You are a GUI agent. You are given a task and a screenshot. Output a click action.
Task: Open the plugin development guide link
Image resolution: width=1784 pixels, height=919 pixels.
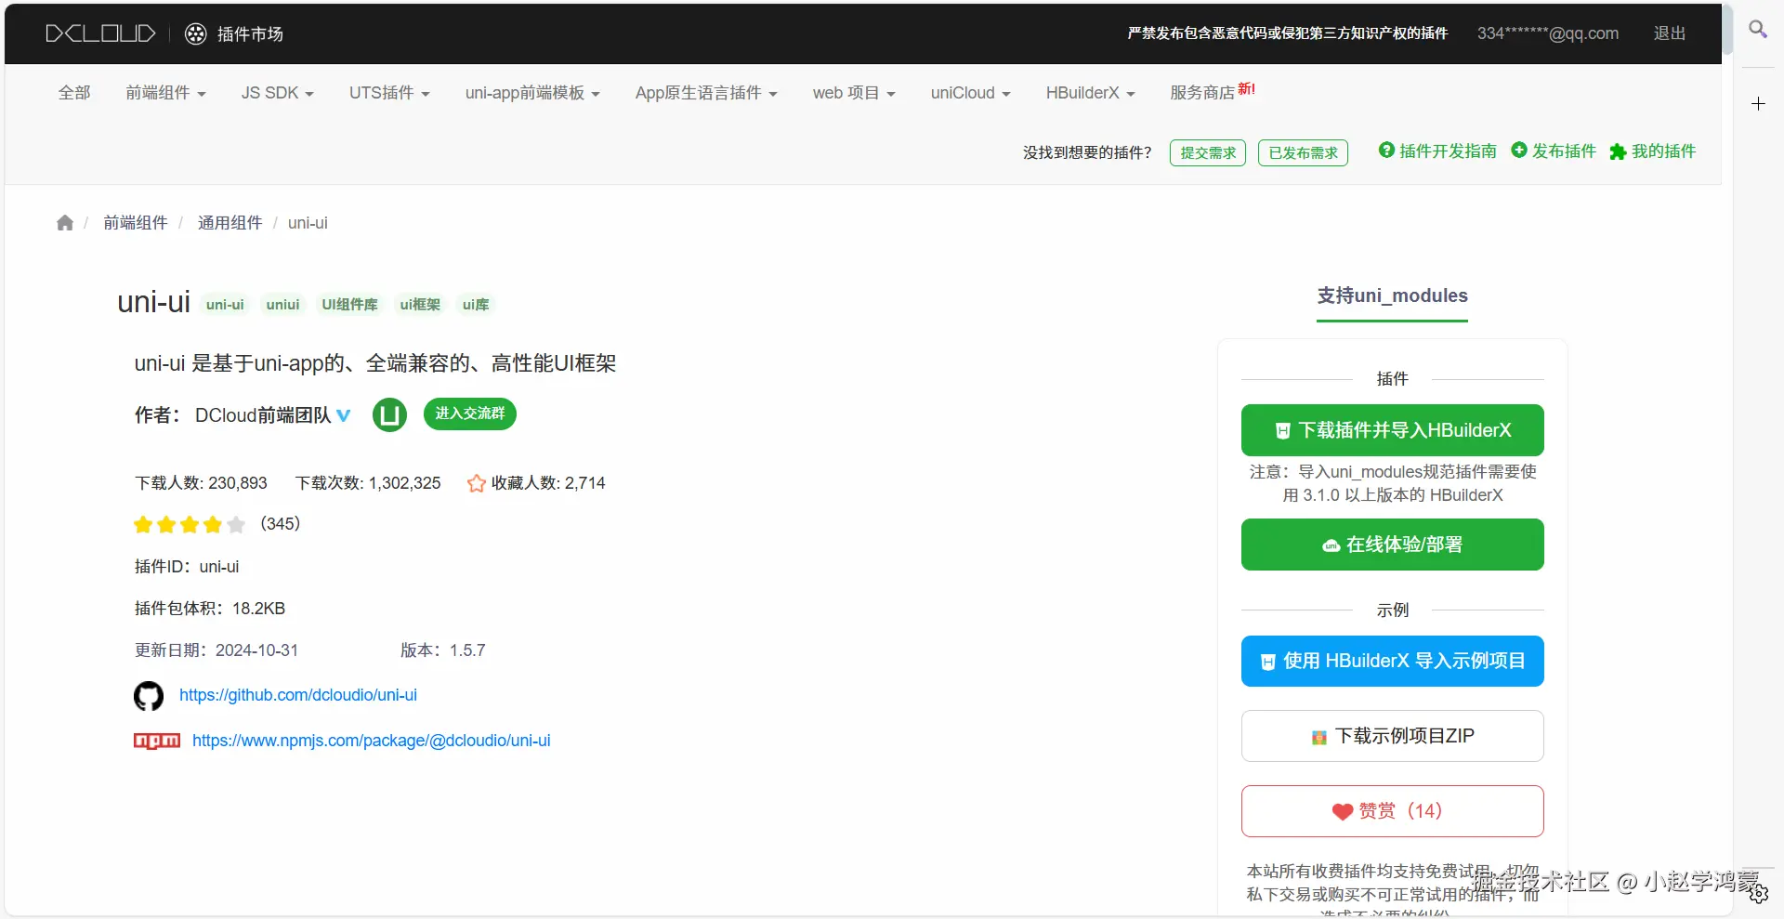pos(1437,151)
